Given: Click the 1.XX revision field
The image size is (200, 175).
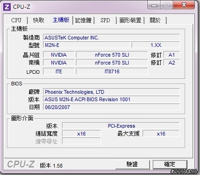Looking at the screenshot, I should click(156, 45).
